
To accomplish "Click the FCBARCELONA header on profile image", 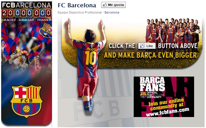I will 26,5.
